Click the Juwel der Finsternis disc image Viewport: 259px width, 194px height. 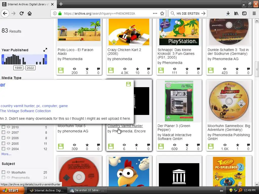[x=79, y=172]
